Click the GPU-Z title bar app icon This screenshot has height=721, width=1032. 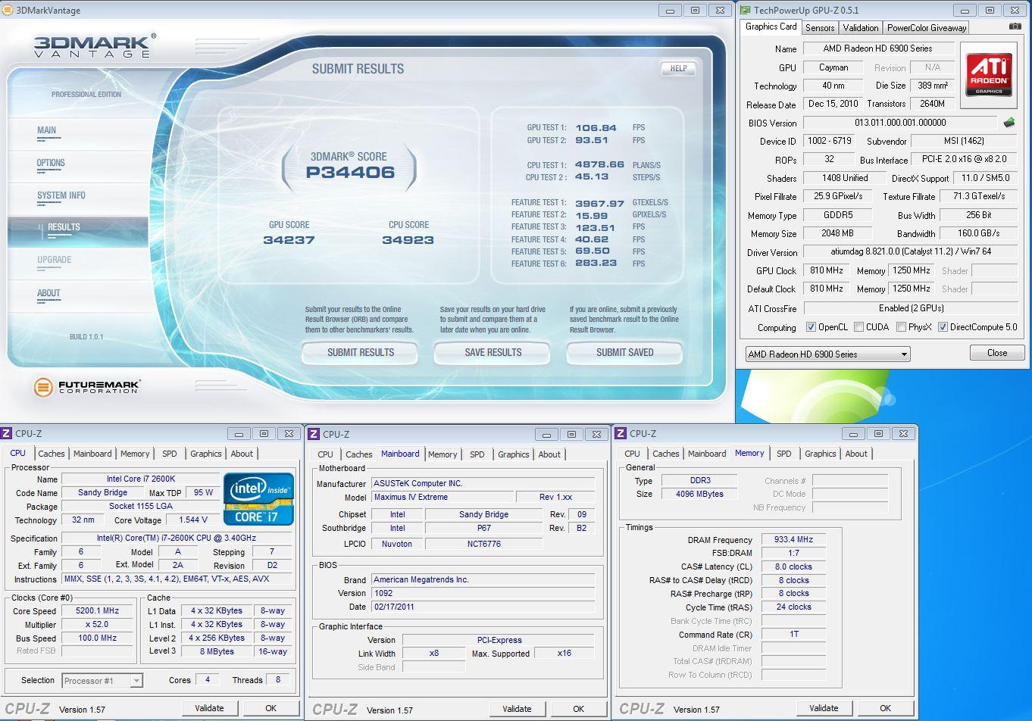(x=745, y=10)
